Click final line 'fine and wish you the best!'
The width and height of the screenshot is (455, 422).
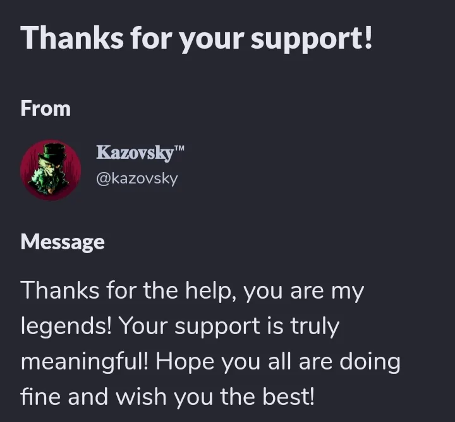[x=167, y=397]
